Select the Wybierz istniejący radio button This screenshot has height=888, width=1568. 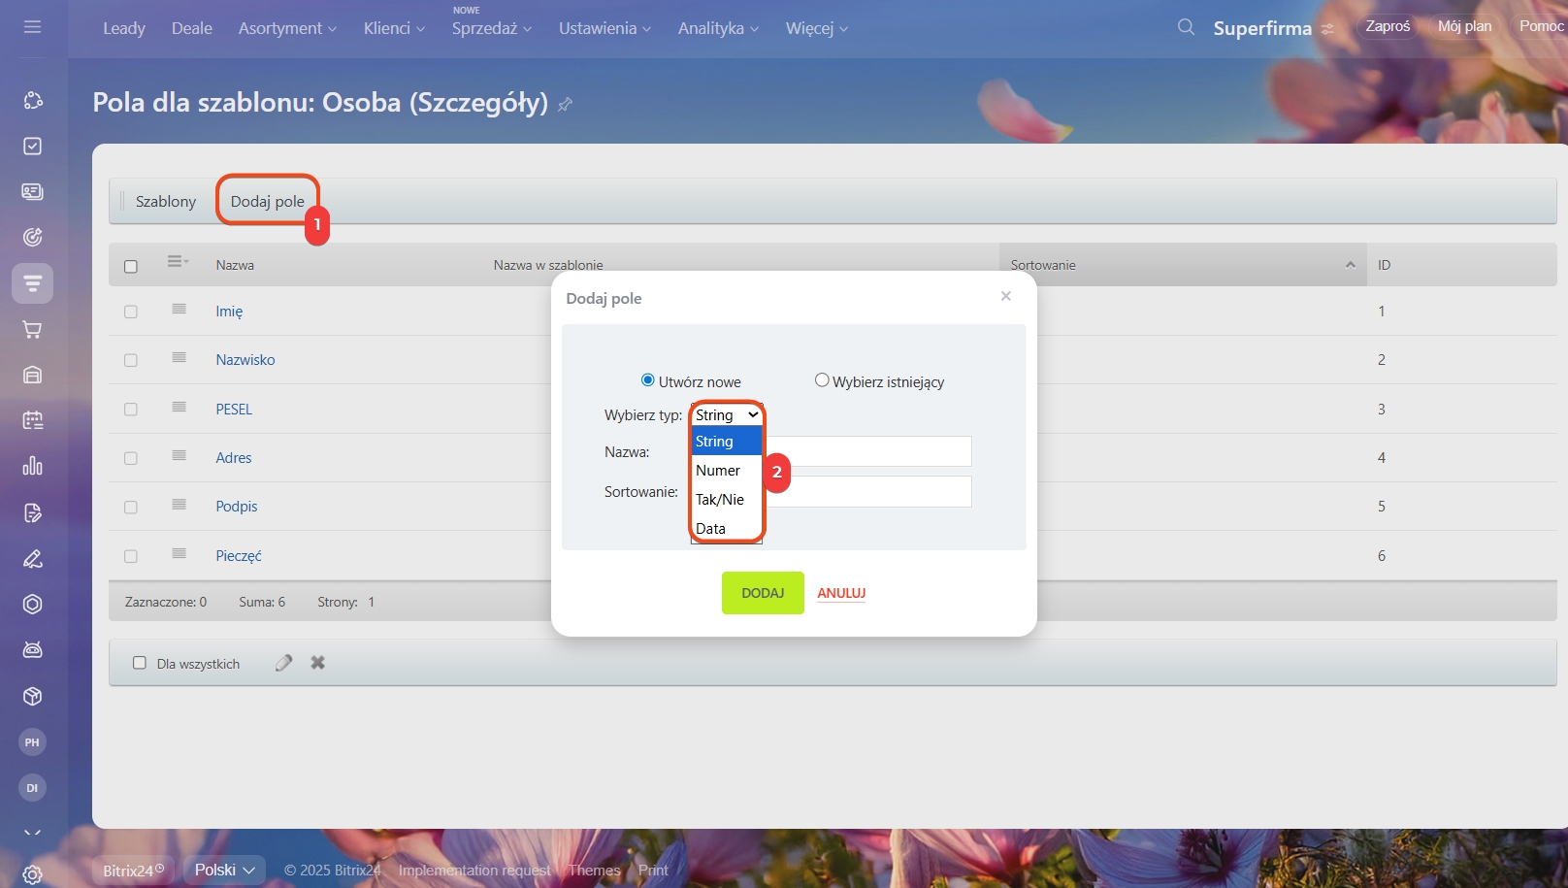coord(822,380)
